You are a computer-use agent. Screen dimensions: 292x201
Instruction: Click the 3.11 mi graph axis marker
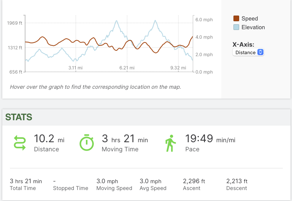click(75, 68)
